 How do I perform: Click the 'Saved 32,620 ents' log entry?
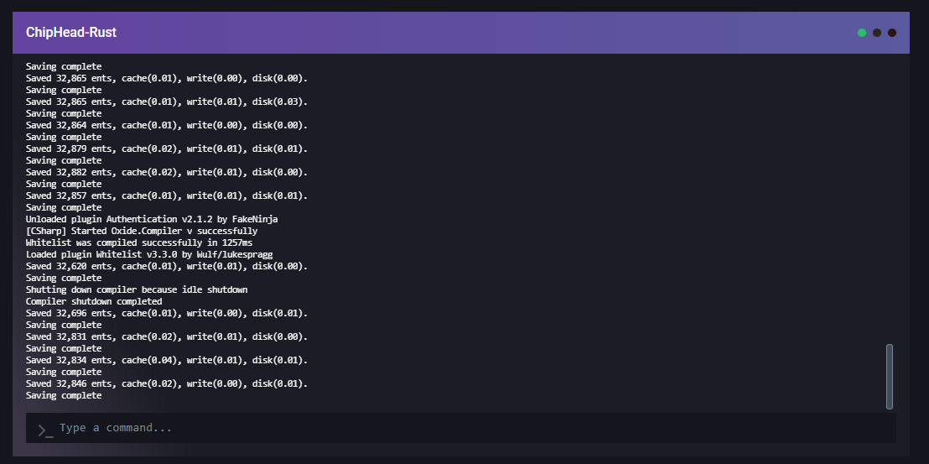click(x=167, y=266)
